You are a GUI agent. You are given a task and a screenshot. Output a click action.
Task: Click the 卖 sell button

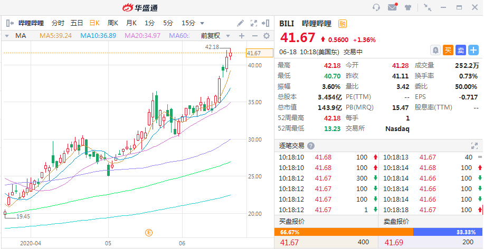point(461,50)
